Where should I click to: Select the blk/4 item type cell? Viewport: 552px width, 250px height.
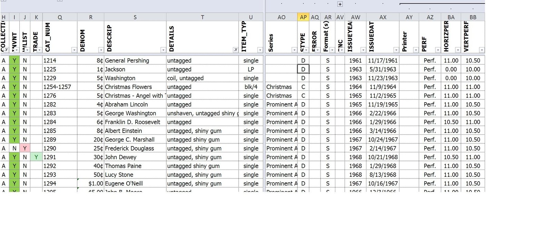[251, 87]
